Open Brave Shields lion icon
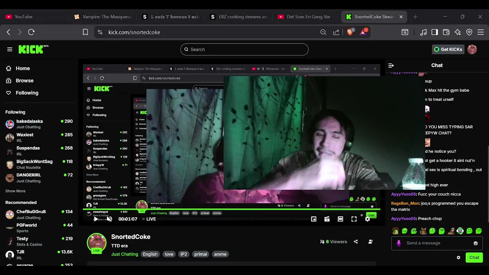This screenshot has width=489, height=275. coord(350,32)
